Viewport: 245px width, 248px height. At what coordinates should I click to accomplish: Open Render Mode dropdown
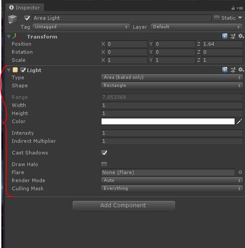coord(172,180)
